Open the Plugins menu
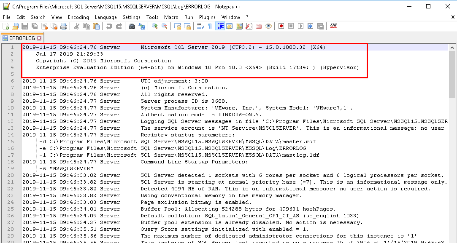Viewport: 457px width, 243px height. 207,17
